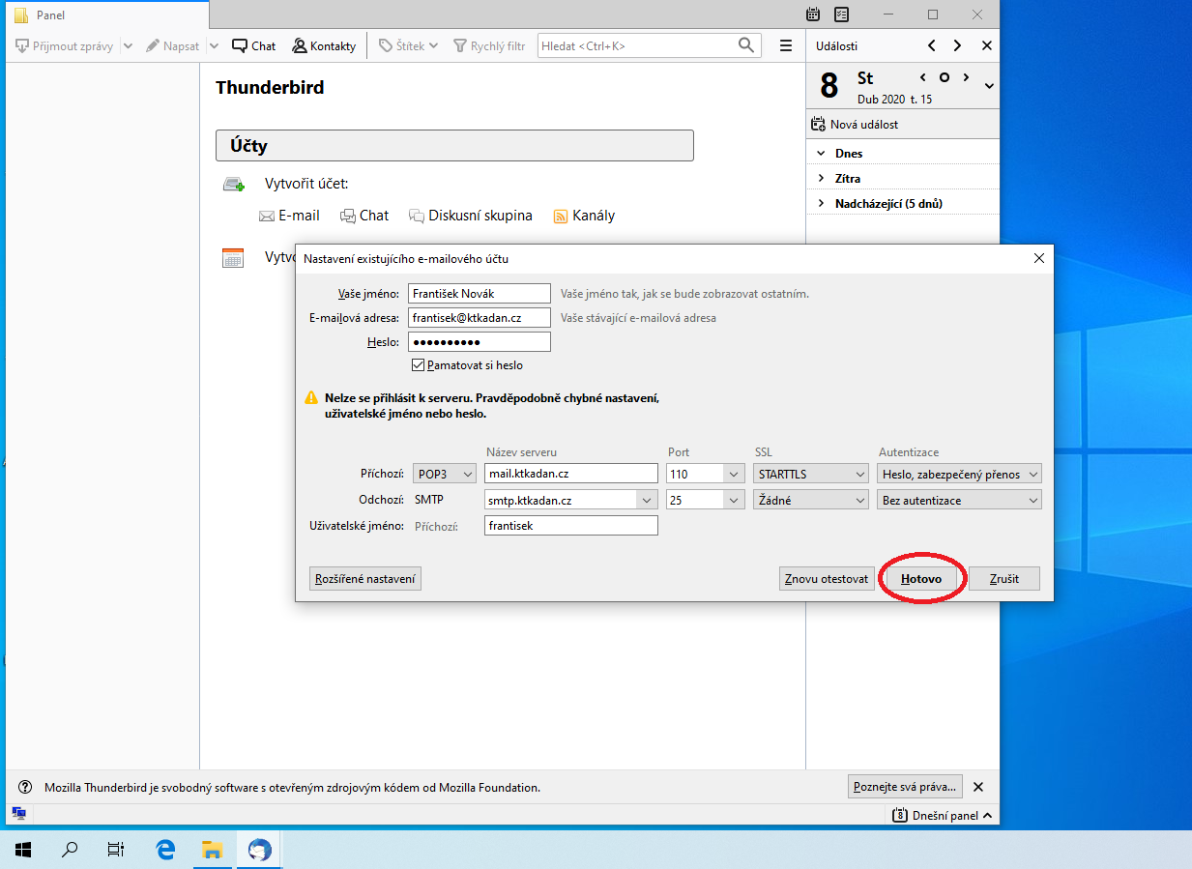Open the outgoing port 25 dropdown

pyautogui.click(x=734, y=500)
